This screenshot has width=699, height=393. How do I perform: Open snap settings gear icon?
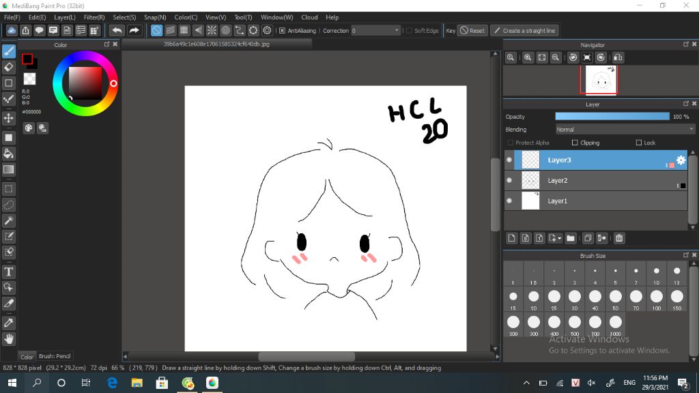[267, 30]
